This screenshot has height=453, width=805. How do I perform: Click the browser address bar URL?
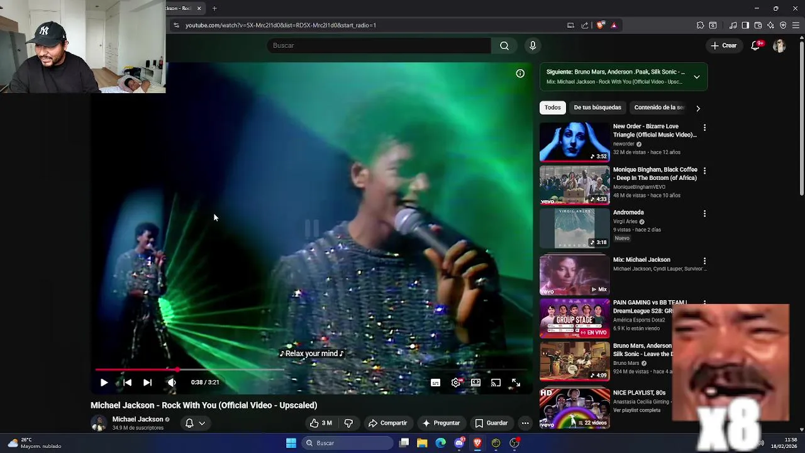[x=280, y=25]
